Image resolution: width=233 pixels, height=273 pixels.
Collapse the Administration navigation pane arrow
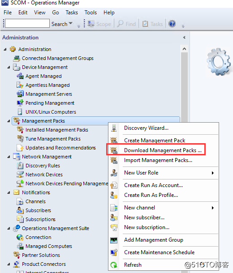184,38
